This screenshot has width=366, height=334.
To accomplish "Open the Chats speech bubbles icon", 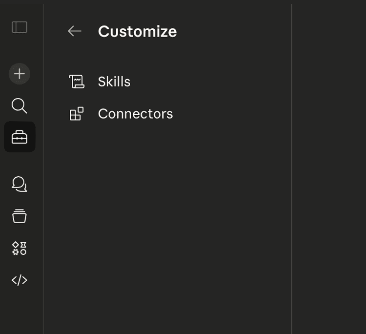I will click(x=20, y=184).
